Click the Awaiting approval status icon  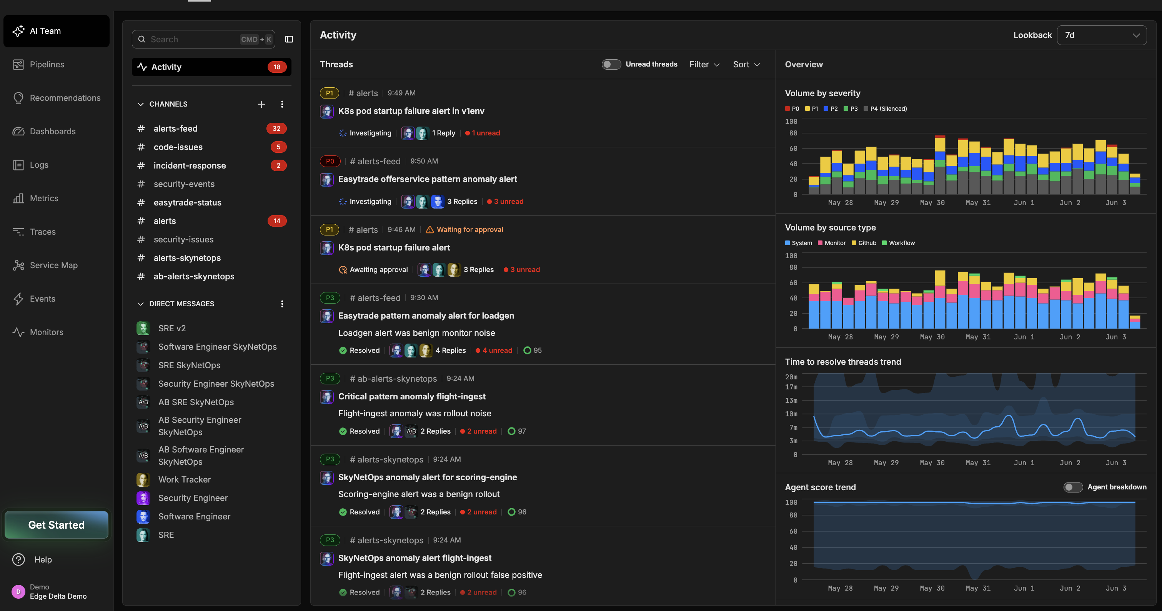343,270
